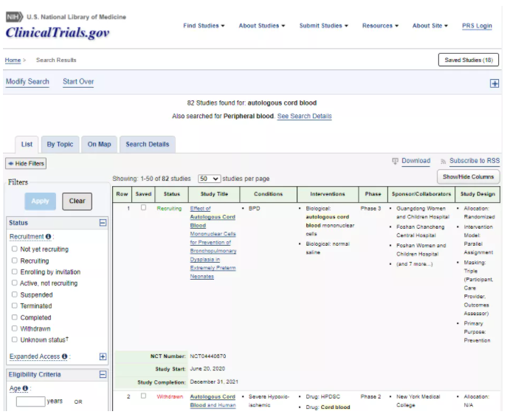
Task: Expand search box plus icon beside Modify Search
Action: [x=494, y=83]
